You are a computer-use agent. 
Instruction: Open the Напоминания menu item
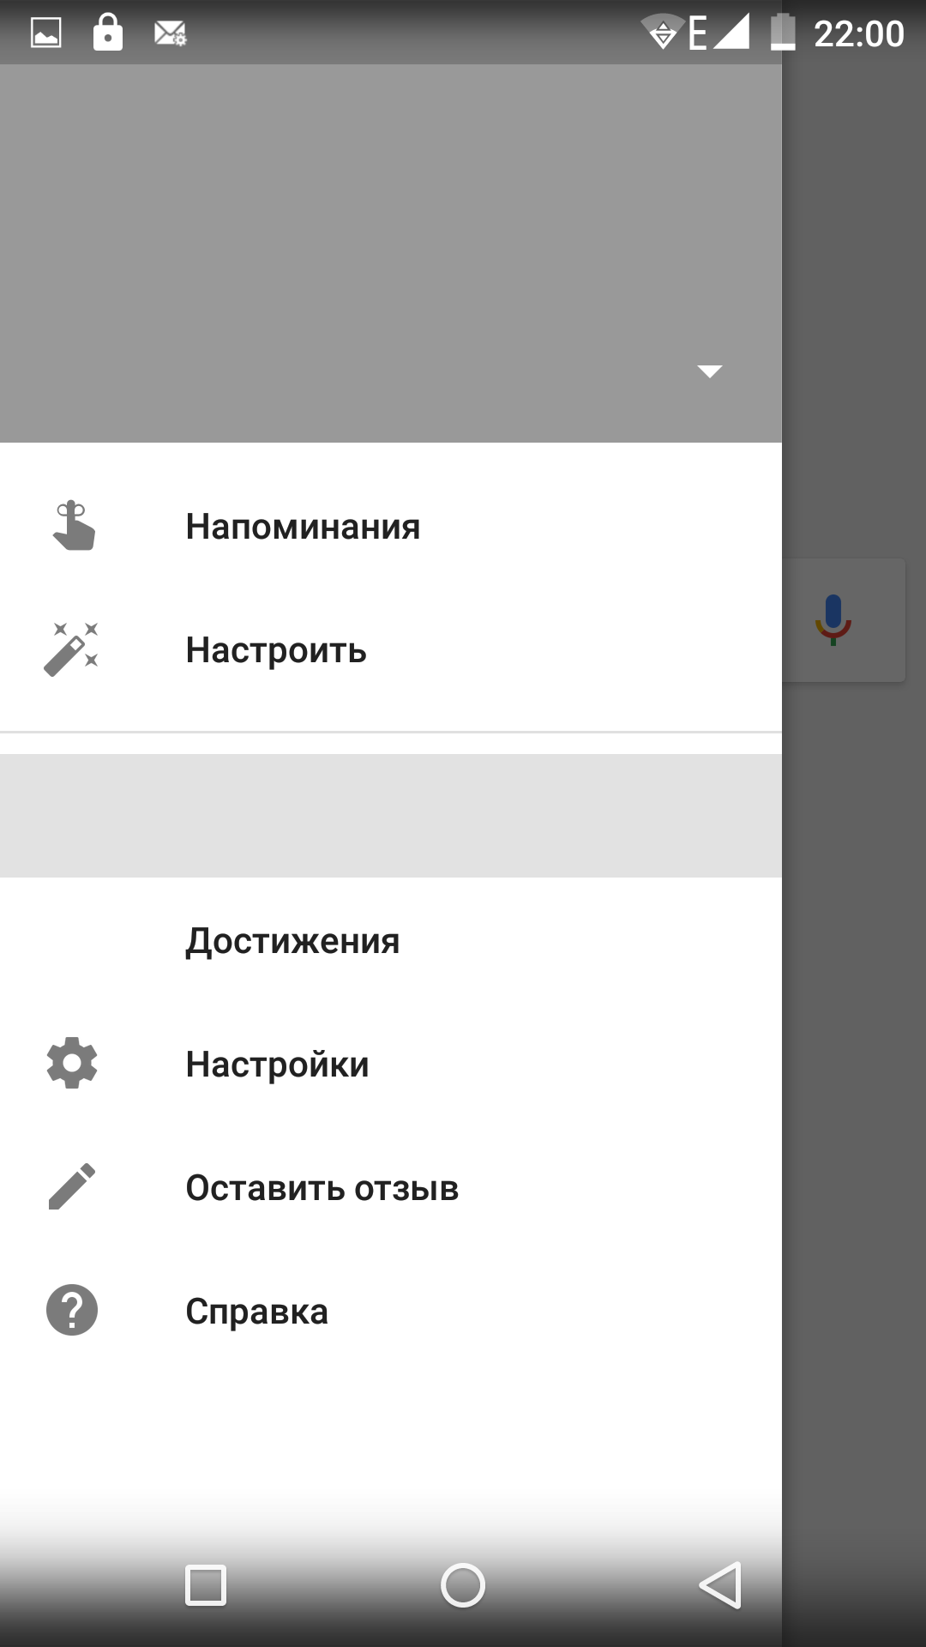click(391, 527)
